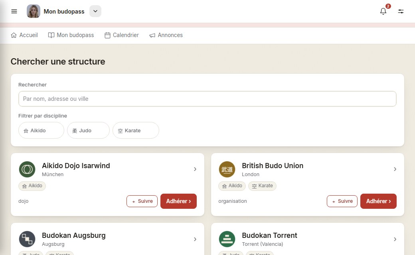
Task: Expand British Budo Union details chevron
Action: point(395,169)
